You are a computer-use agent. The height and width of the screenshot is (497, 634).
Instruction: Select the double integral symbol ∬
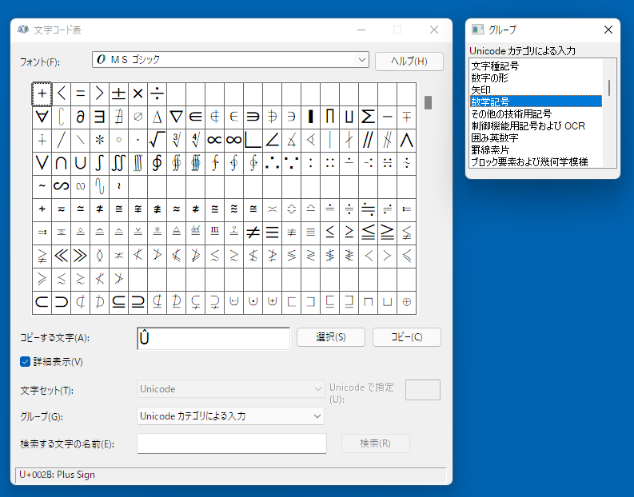tap(118, 163)
